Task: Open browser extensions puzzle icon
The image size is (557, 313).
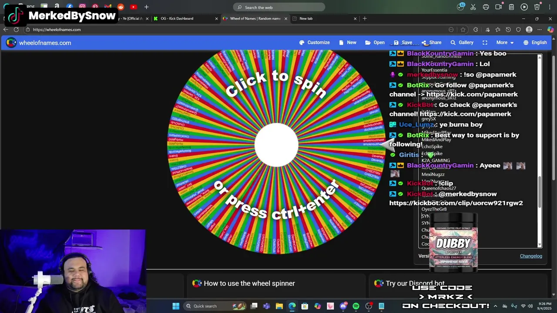Action: coord(476,30)
